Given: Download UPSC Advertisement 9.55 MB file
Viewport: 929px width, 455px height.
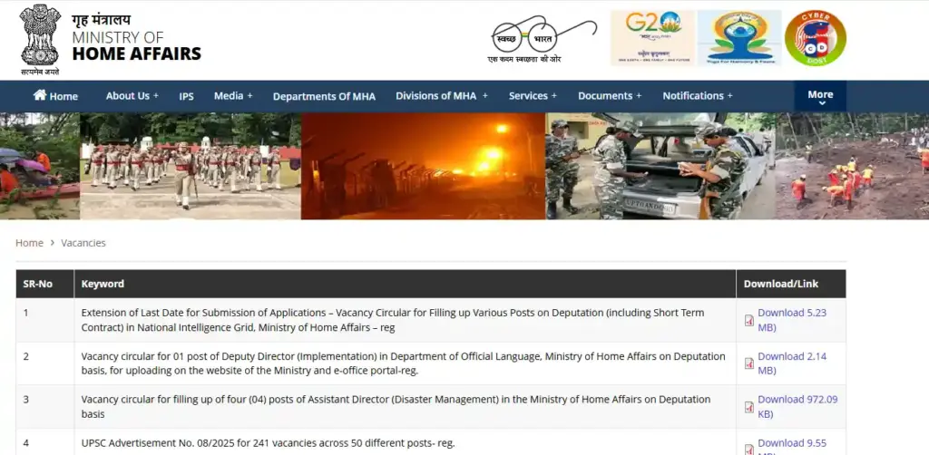Looking at the screenshot, I should click(791, 443).
